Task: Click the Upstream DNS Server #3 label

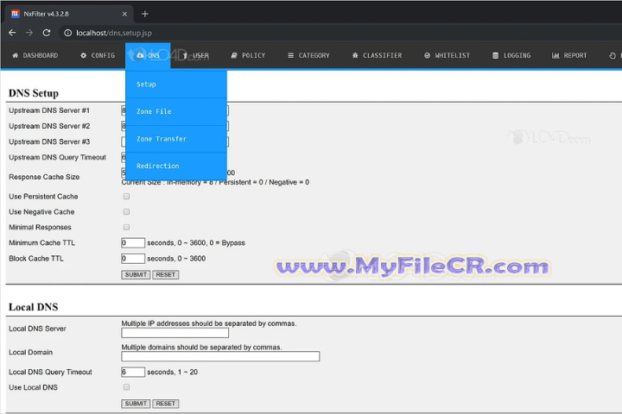Action: tap(49, 141)
